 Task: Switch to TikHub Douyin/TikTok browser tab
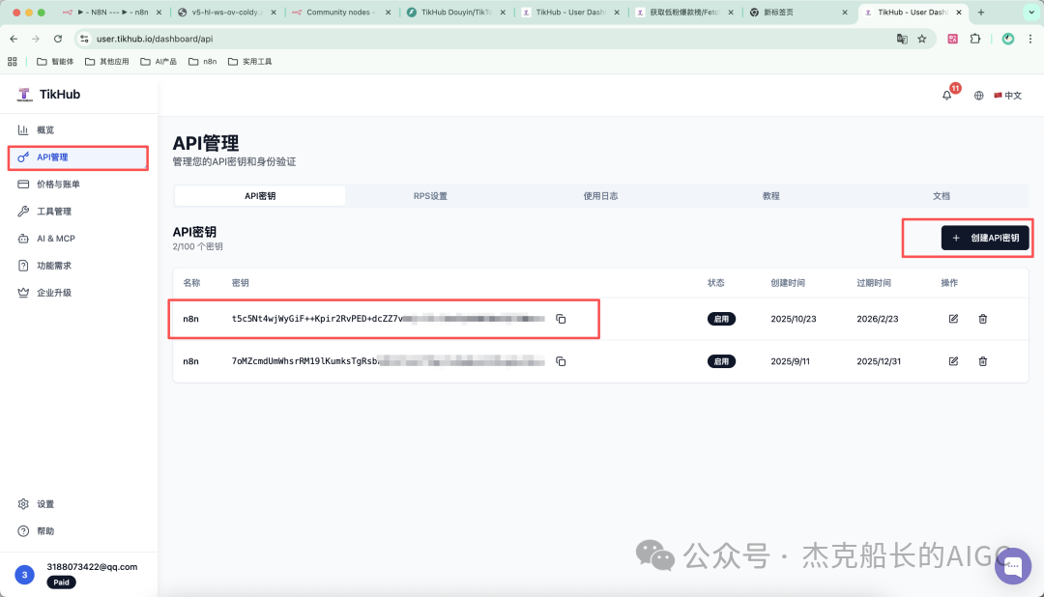coord(456,12)
